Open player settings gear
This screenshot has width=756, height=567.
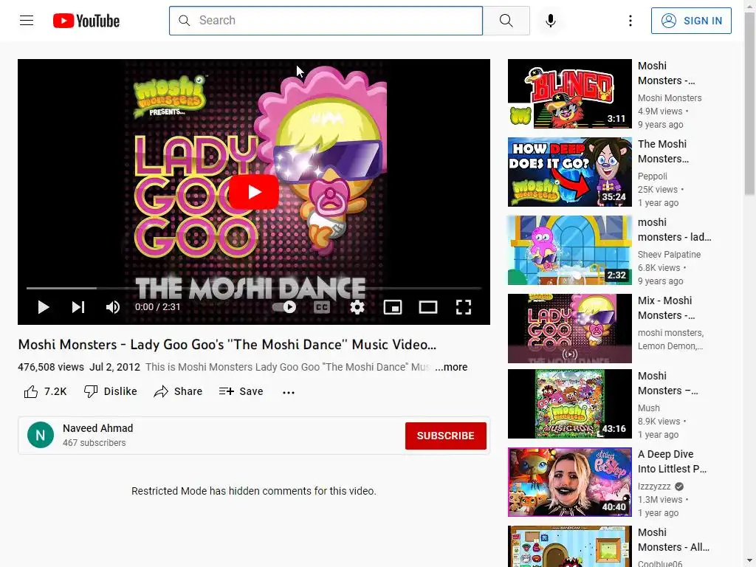(x=357, y=307)
